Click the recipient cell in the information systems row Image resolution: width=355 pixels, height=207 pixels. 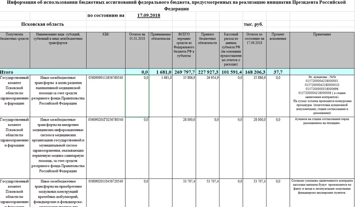(15, 148)
